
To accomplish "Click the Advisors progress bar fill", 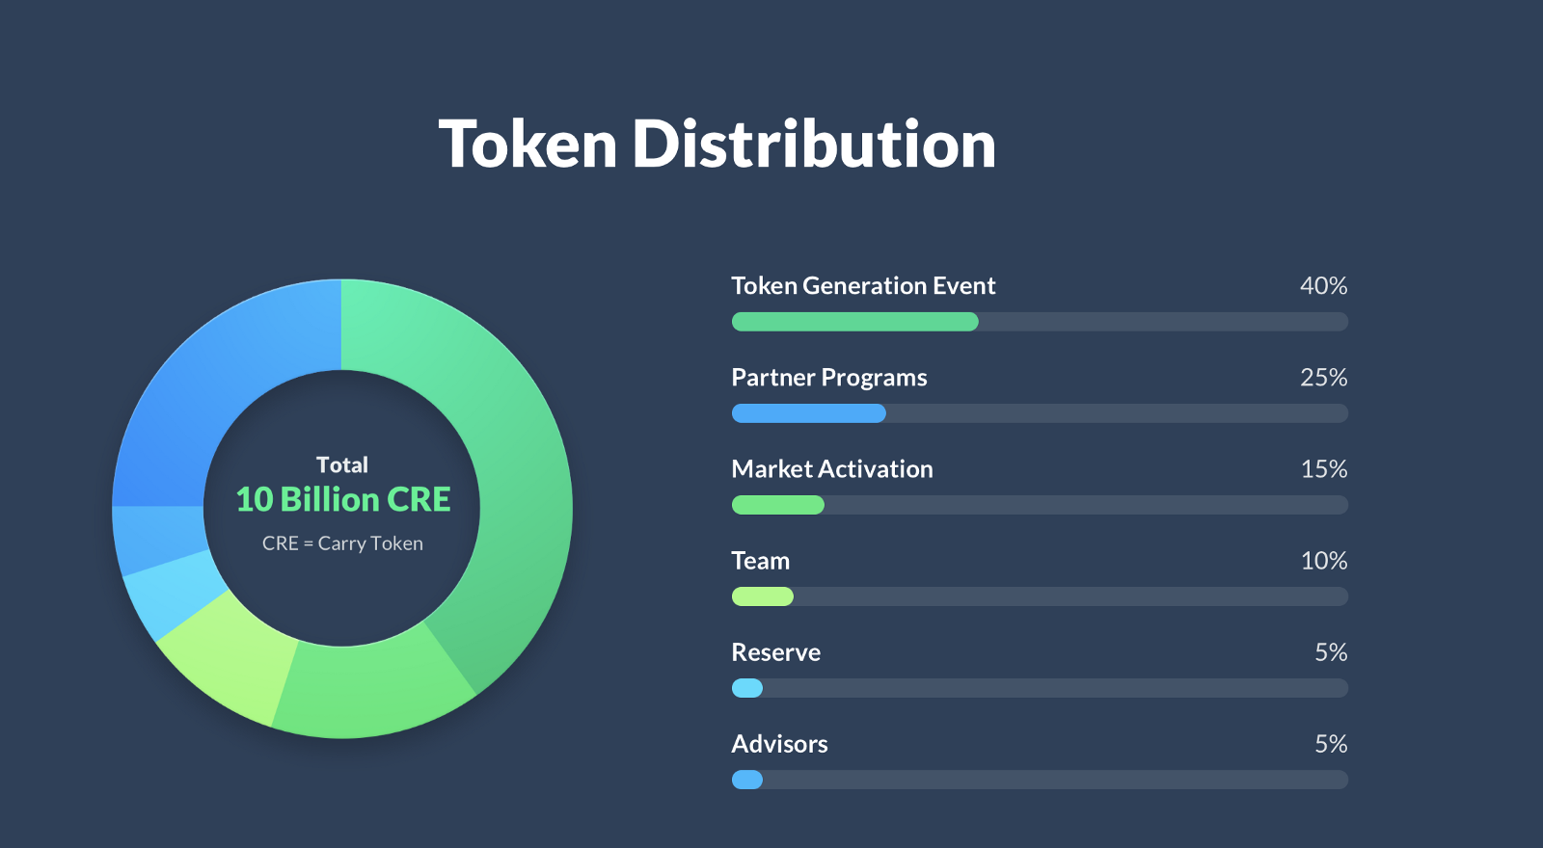I will [x=747, y=780].
